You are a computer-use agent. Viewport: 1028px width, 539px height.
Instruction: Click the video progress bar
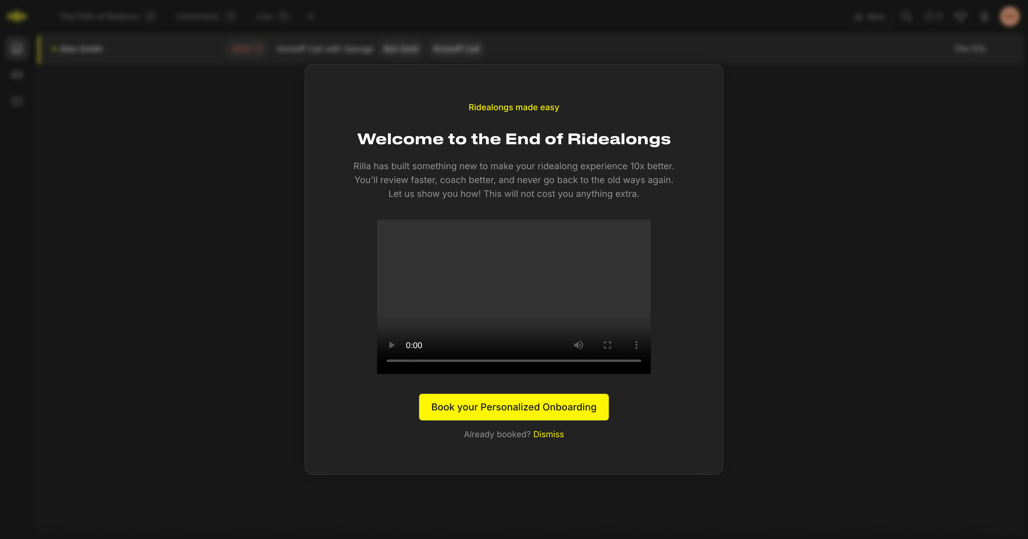tap(514, 360)
